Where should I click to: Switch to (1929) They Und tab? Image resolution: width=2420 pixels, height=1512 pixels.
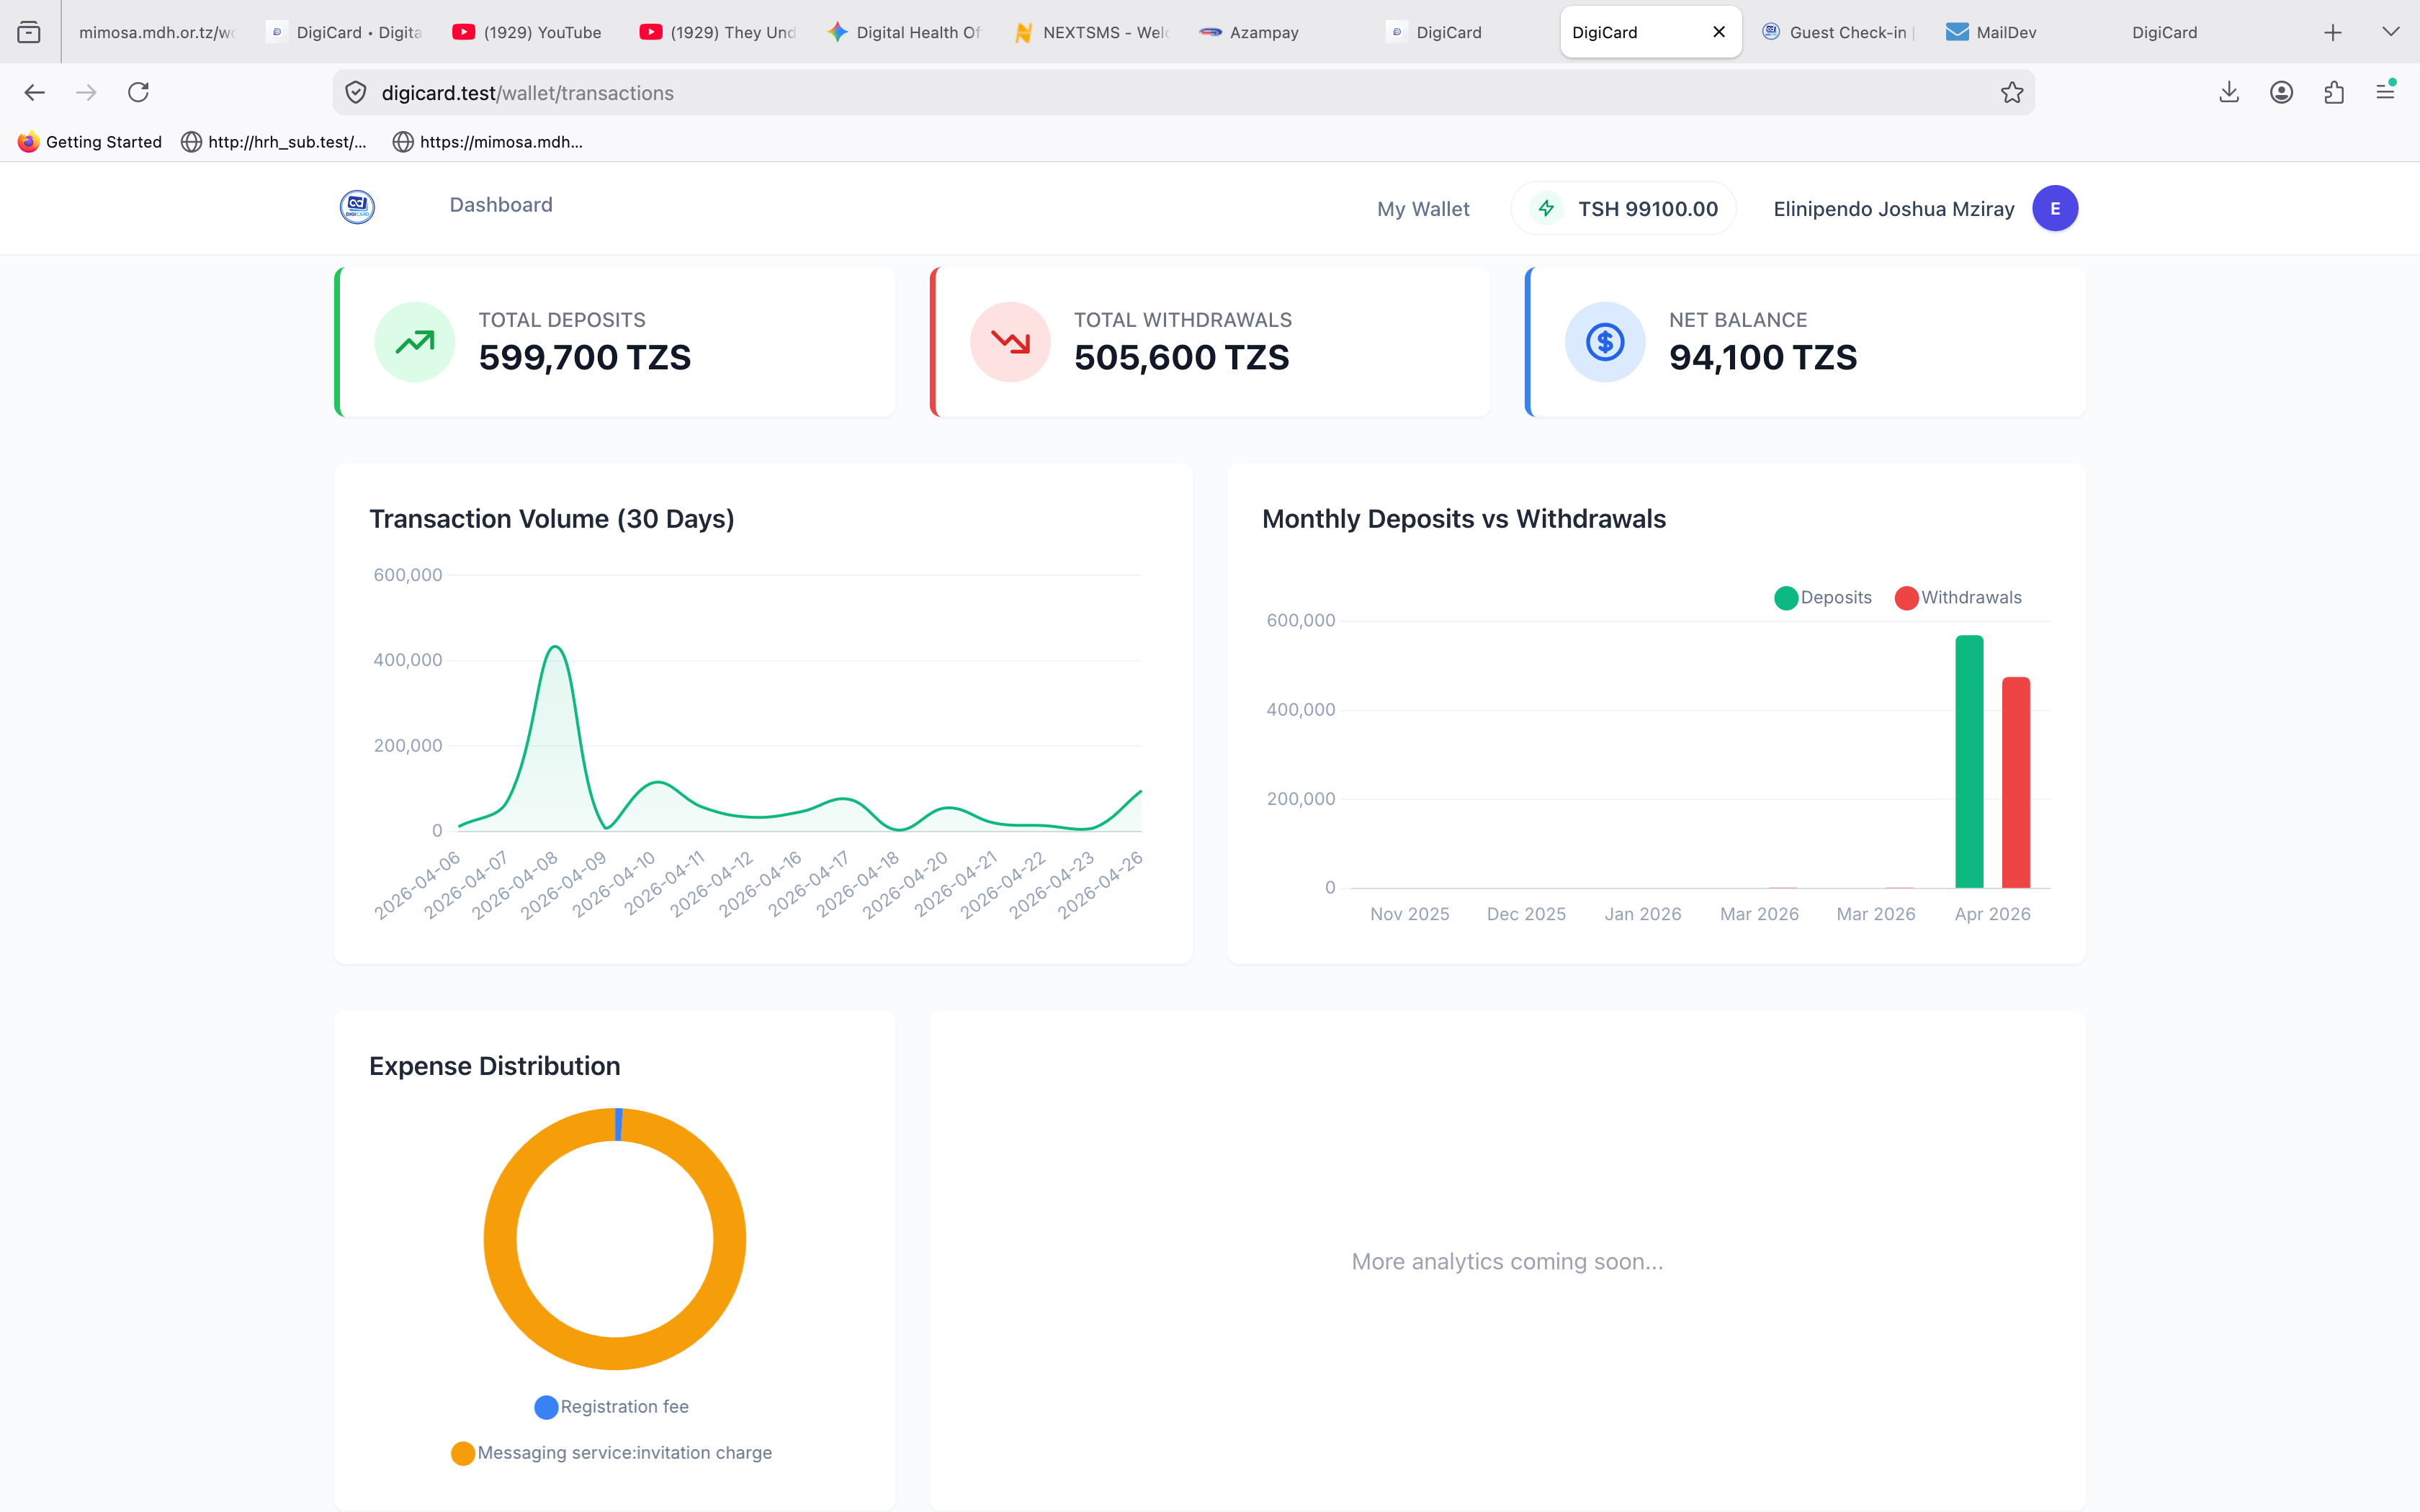pos(718,32)
